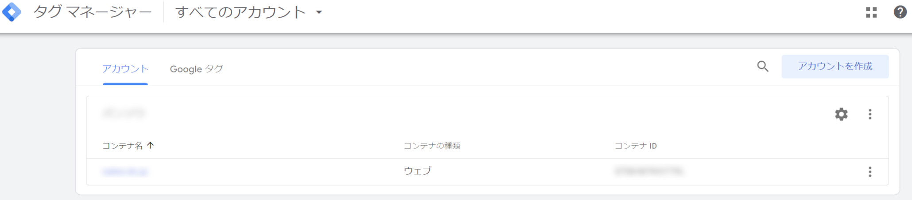Click the ウェブ container type cell

click(417, 171)
